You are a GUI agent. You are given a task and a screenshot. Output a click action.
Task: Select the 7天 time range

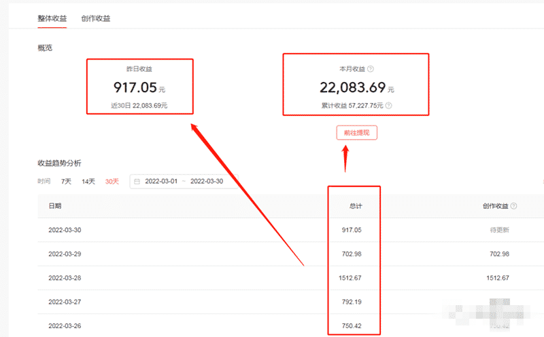66,181
